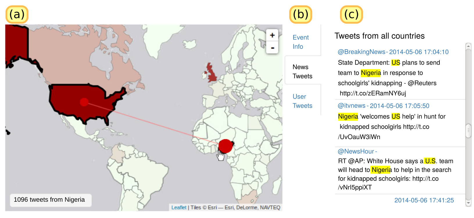Open the @itvnews tweet header link
The height and width of the screenshot is (218, 474).
click(383, 106)
